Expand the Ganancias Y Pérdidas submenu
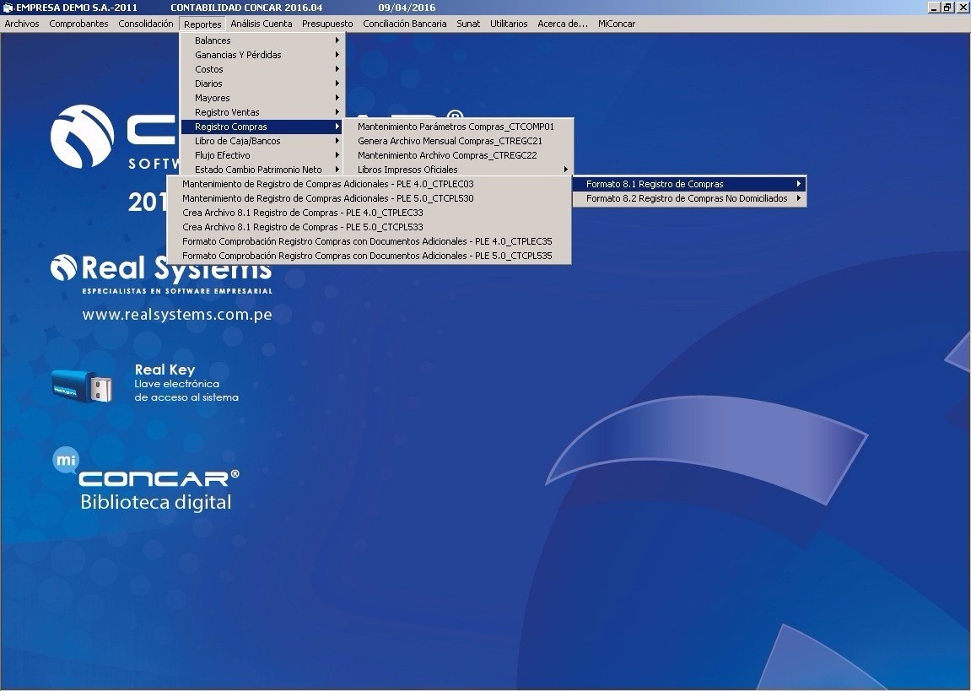This screenshot has width=971, height=691. [262, 55]
